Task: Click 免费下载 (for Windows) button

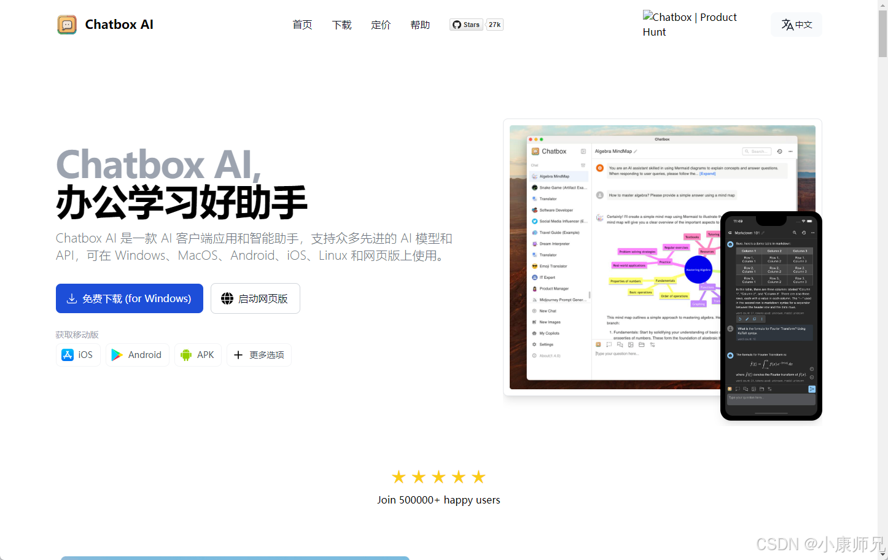Action: (129, 298)
